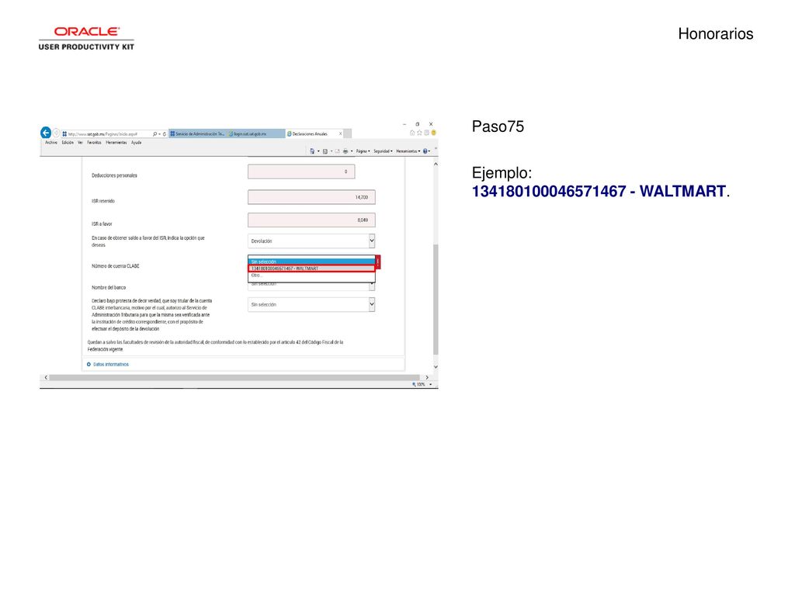Viewport: 795px width, 596px height.
Task: Switch to login.siat.sat.gob.mx tab
Action: tap(256, 133)
